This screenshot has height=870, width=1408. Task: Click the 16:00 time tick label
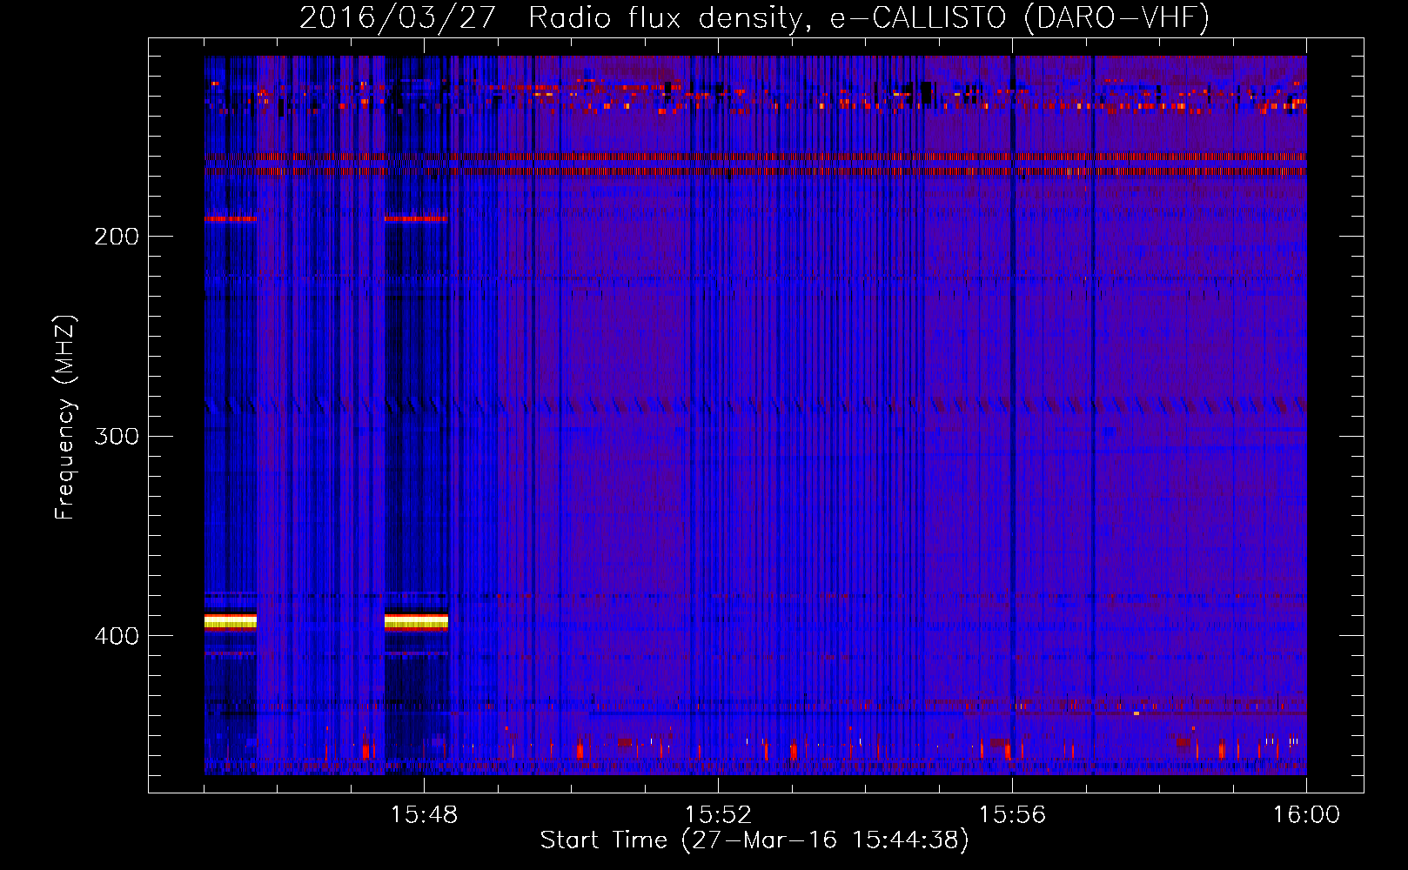tap(1306, 815)
